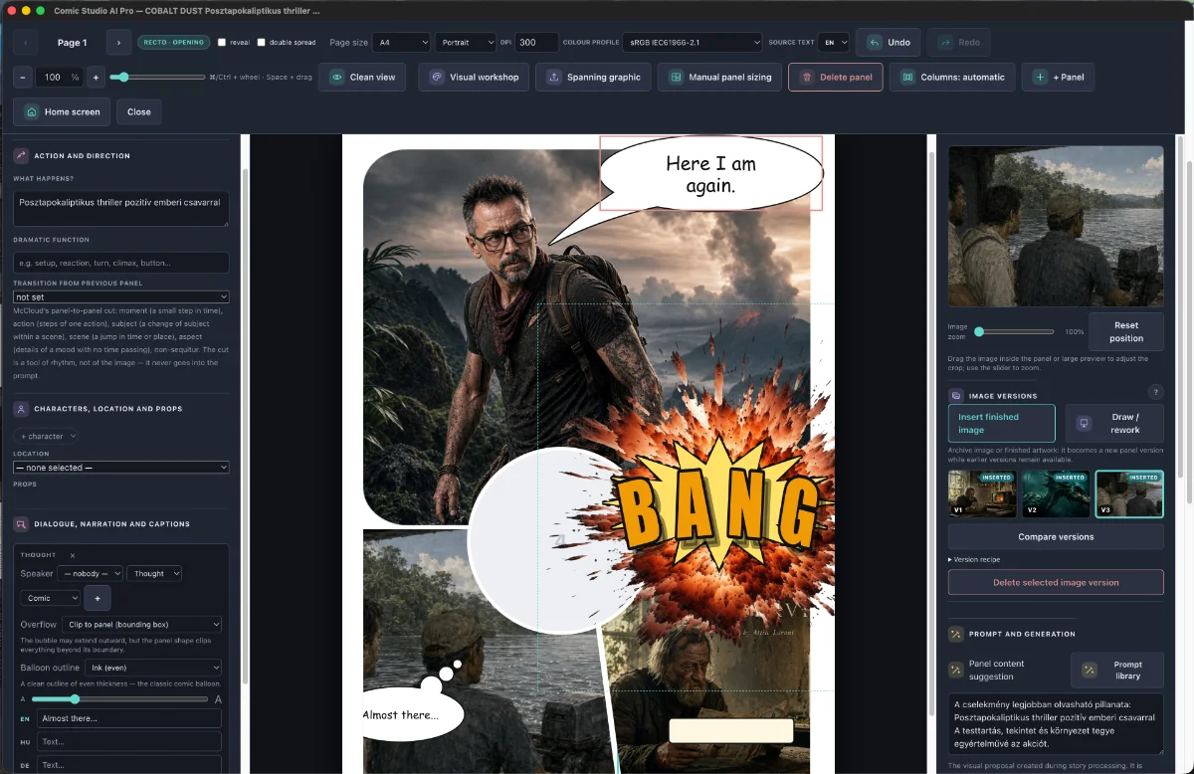Image resolution: width=1194 pixels, height=774 pixels.
Task: Go to the previous page arrow
Action: [x=26, y=43]
